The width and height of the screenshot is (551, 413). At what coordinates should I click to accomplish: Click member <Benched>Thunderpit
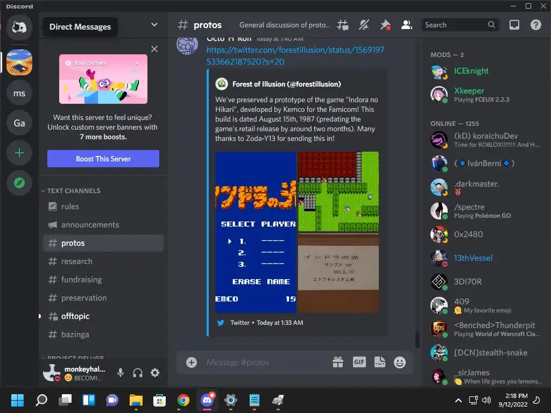point(486,329)
